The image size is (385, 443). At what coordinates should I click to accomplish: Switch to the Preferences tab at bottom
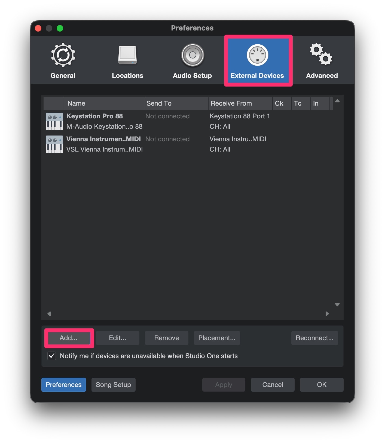tap(64, 385)
